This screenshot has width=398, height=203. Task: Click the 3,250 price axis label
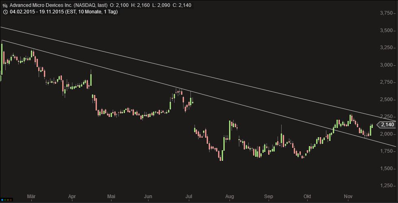coord(387,48)
